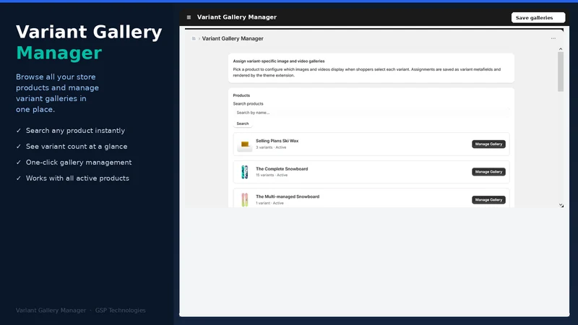The height and width of the screenshot is (325, 578).
Task: Click the vertical scrollbar thumb
Action: point(561,71)
